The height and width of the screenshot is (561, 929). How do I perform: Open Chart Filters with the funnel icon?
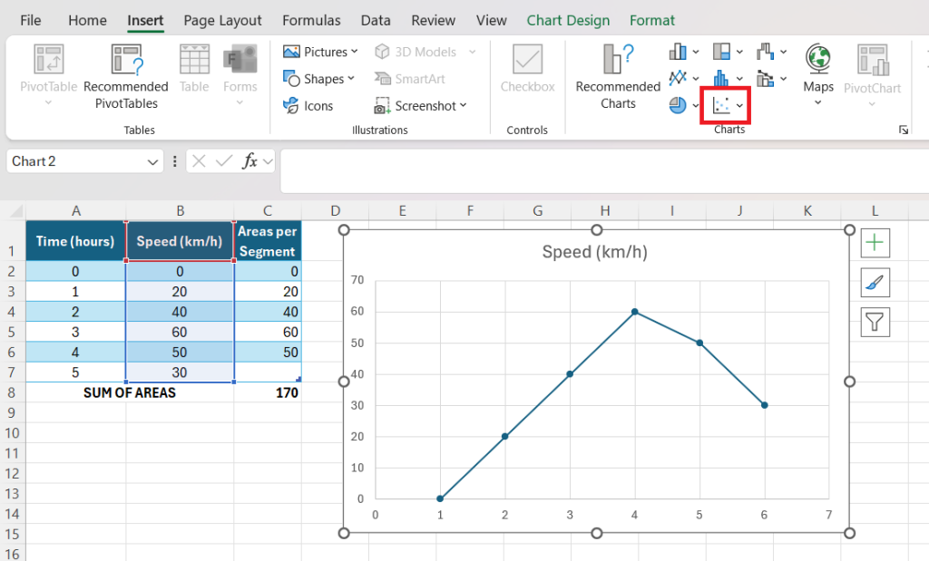coord(875,322)
